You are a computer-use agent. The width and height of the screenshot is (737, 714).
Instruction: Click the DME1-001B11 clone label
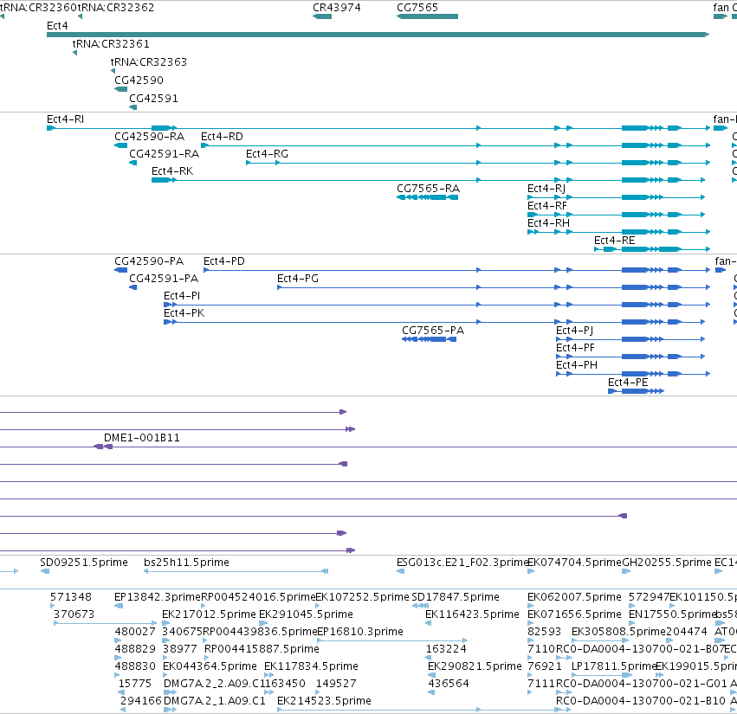(x=142, y=438)
